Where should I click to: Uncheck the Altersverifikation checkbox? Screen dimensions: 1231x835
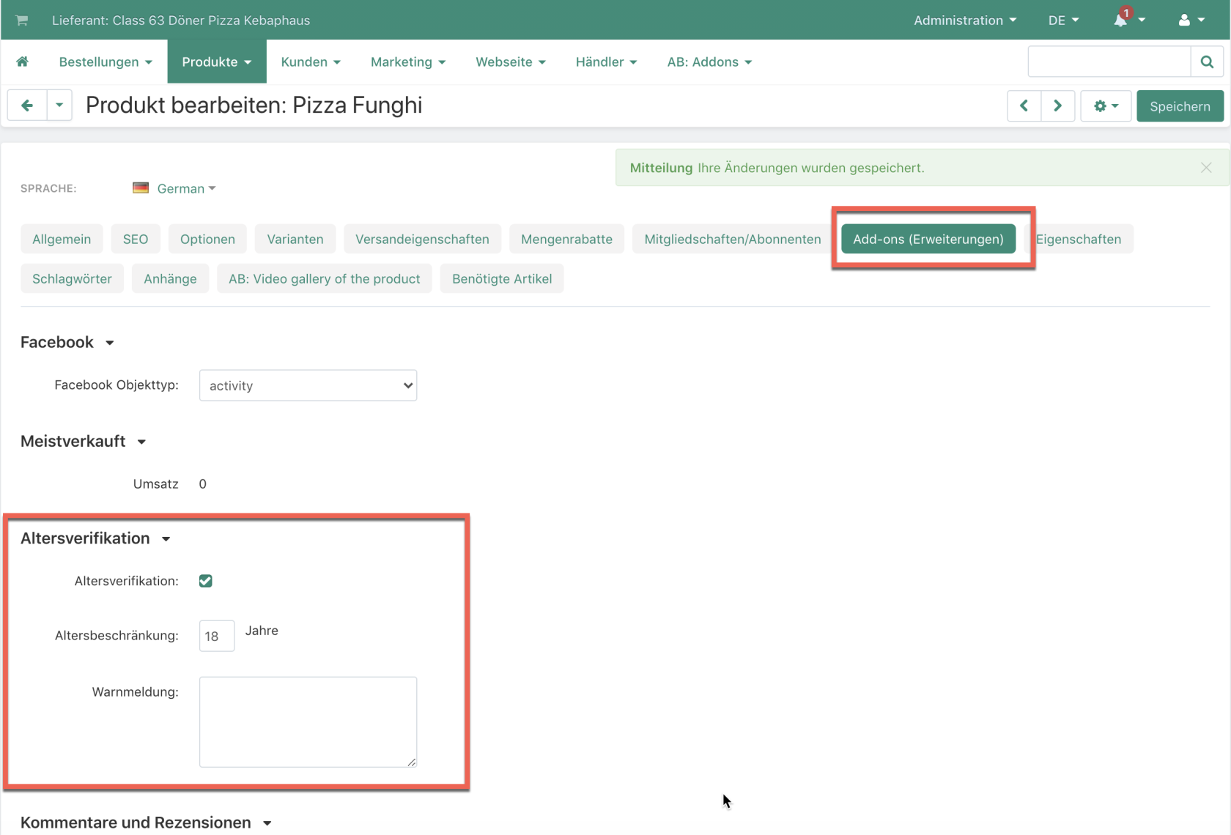click(206, 581)
